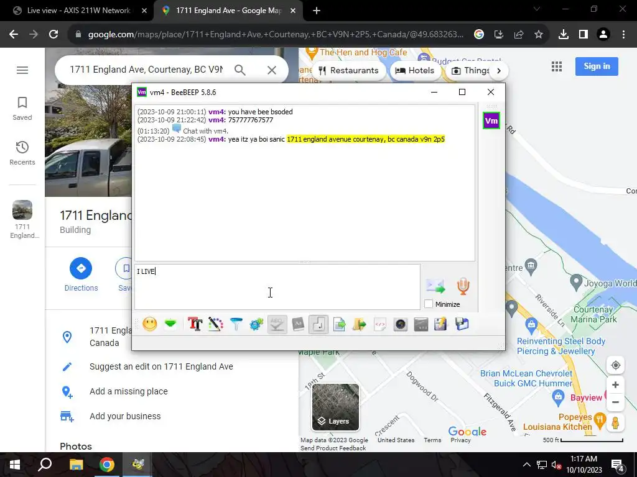The image size is (637, 477).
Task: Open the chat font selector icon
Action: click(x=195, y=324)
